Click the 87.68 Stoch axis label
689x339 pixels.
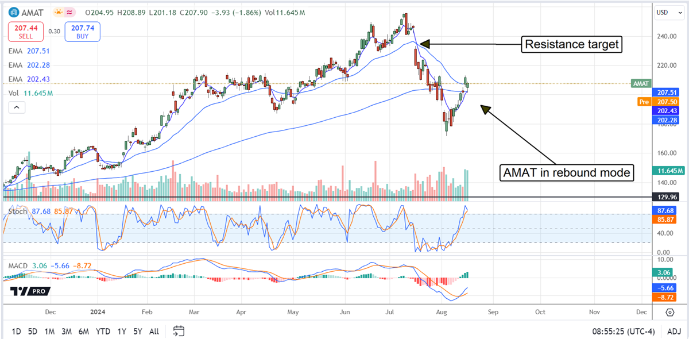click(x=665, y=211)
